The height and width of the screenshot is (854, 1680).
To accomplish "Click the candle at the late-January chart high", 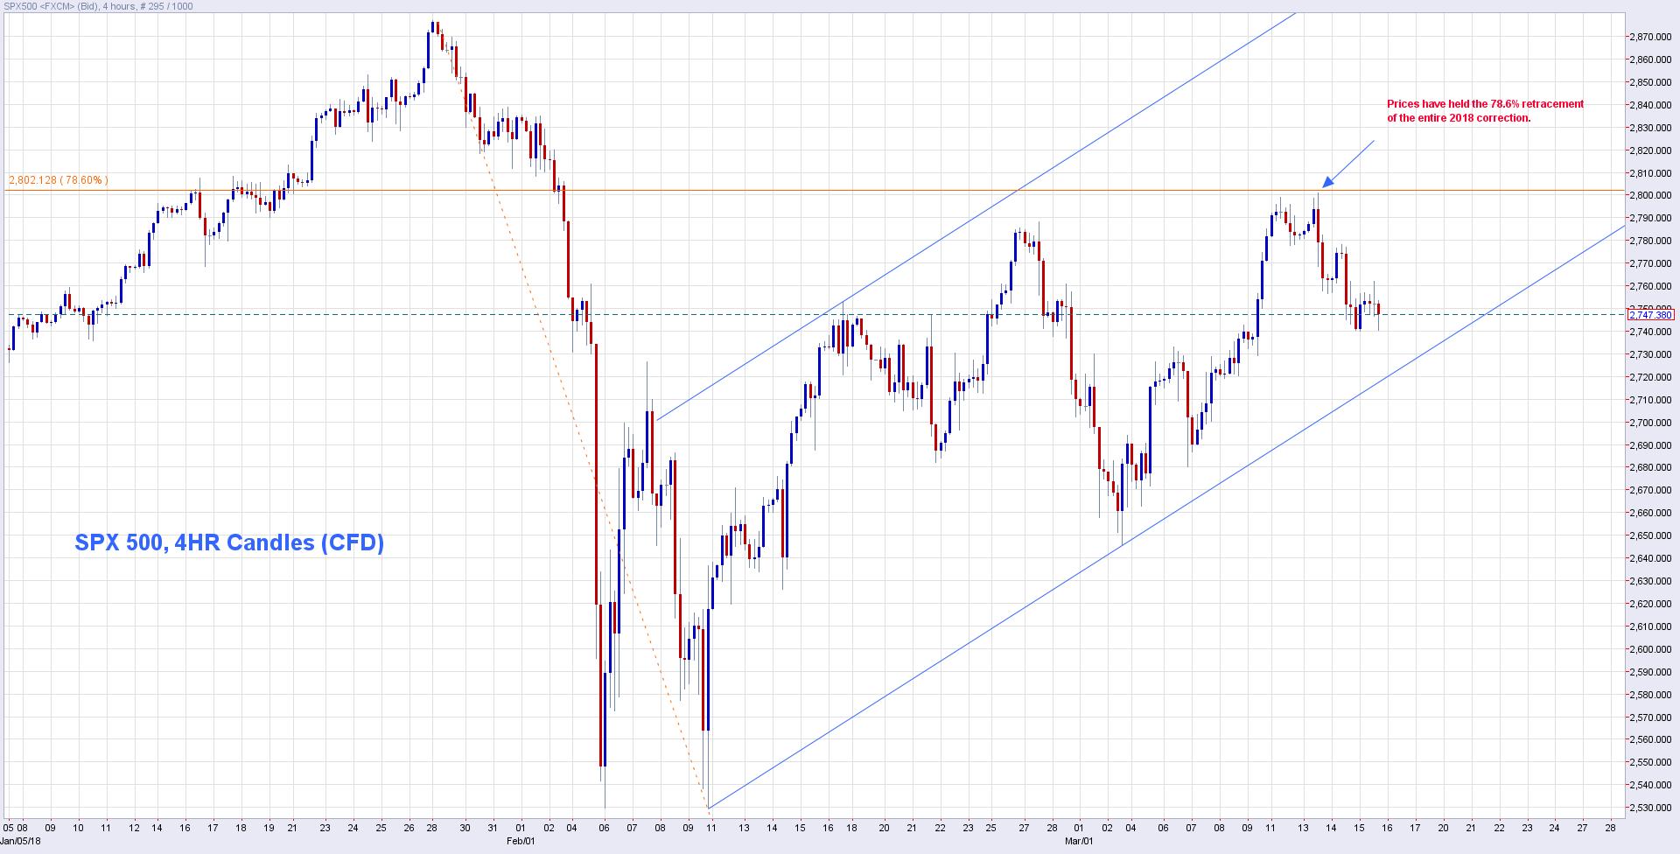I will 434,29.
